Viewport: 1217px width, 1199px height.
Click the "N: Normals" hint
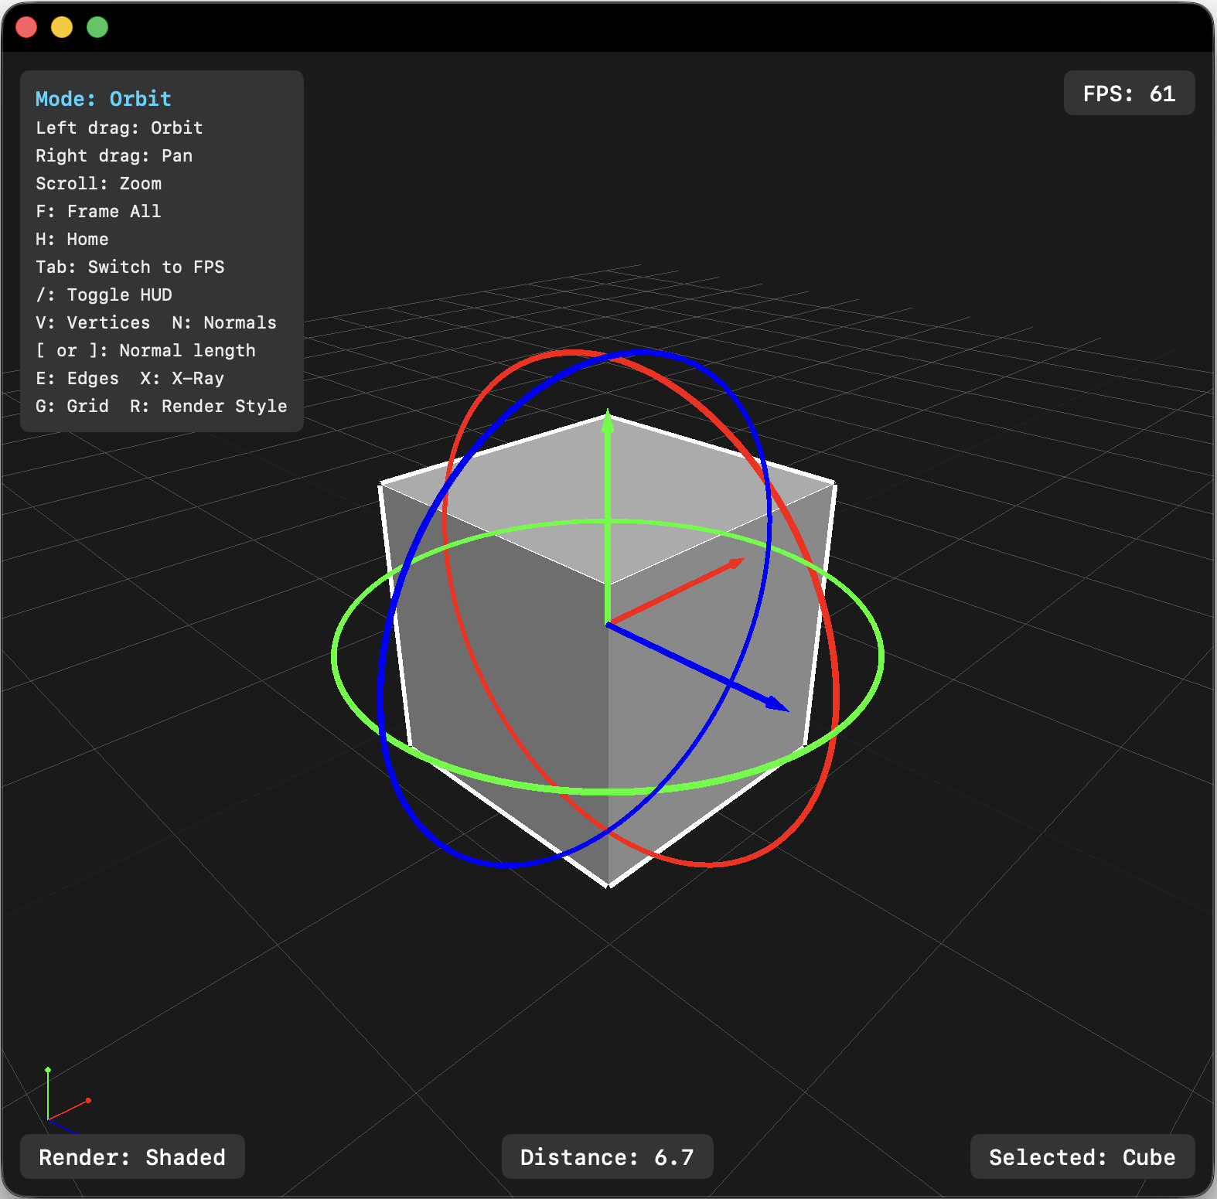tap(224, 322)
